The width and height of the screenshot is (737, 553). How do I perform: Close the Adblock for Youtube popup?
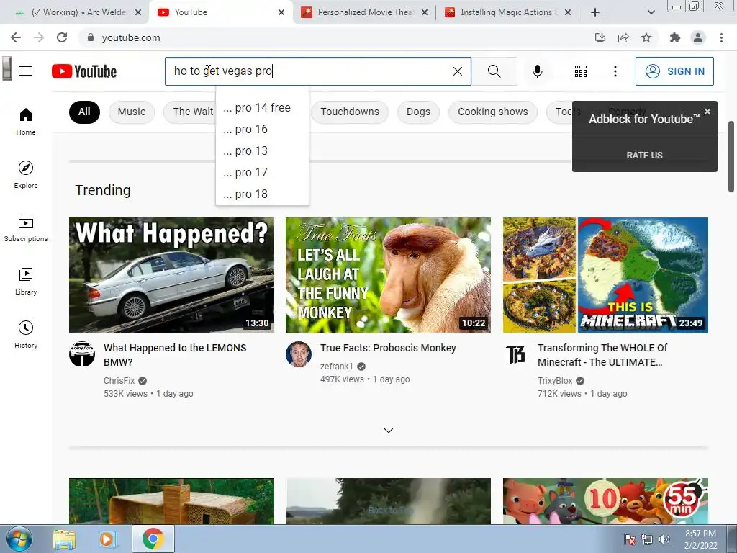pos(707,112)
